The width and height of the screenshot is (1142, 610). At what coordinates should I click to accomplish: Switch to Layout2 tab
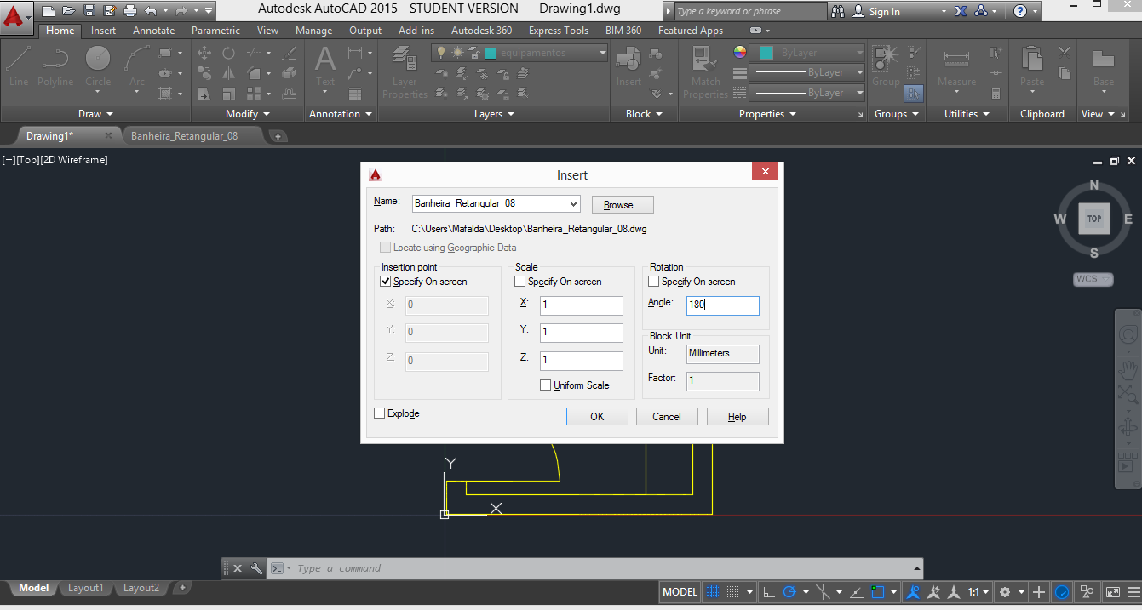pos(141,588)
